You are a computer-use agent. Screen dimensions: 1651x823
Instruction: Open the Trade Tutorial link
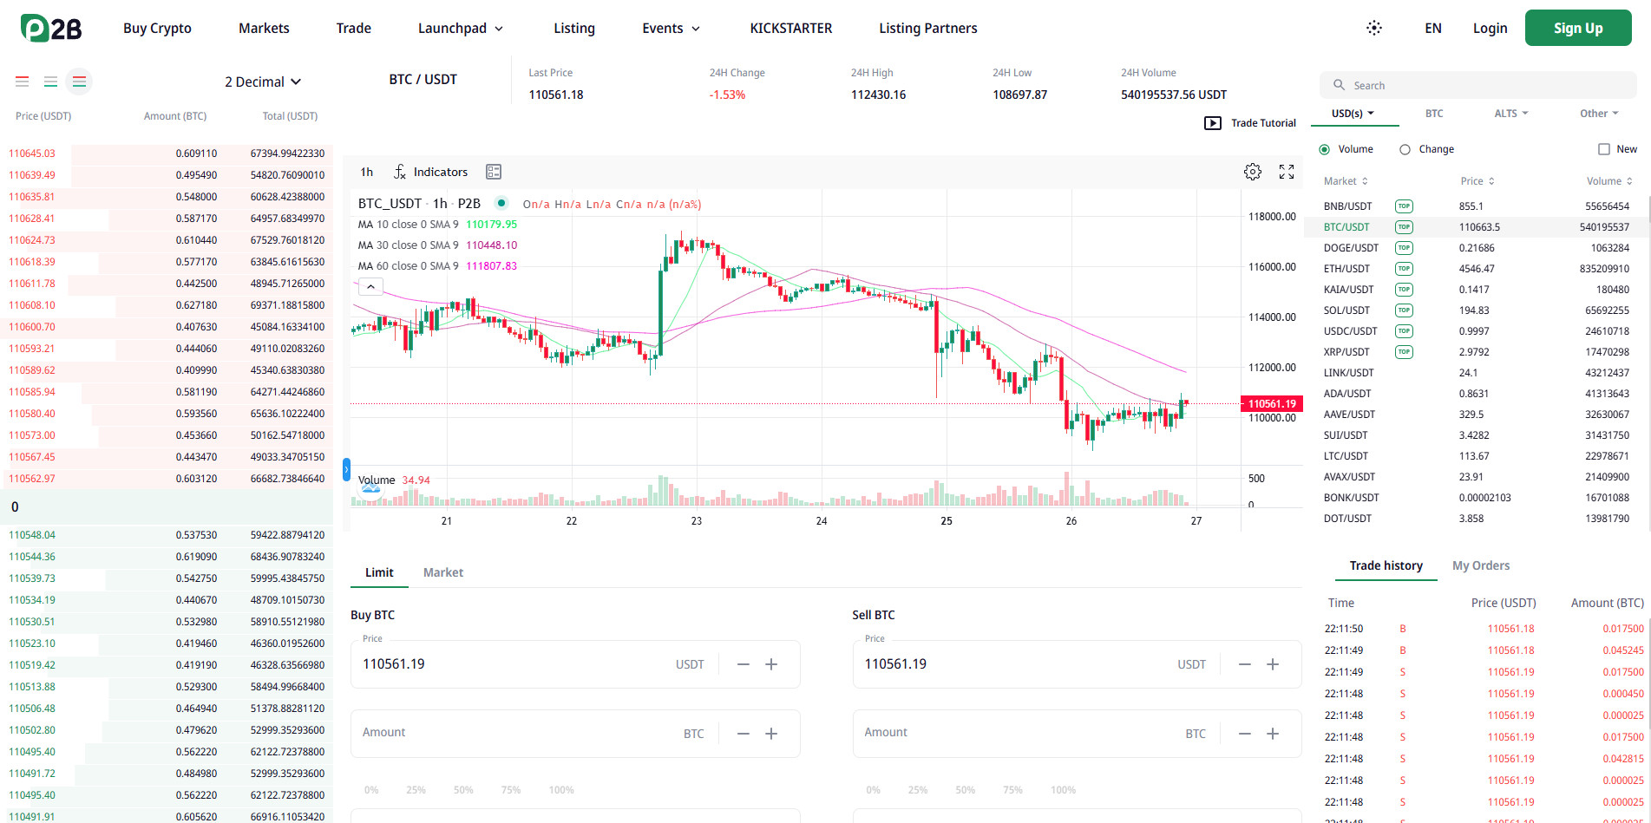coord(1250,123)
